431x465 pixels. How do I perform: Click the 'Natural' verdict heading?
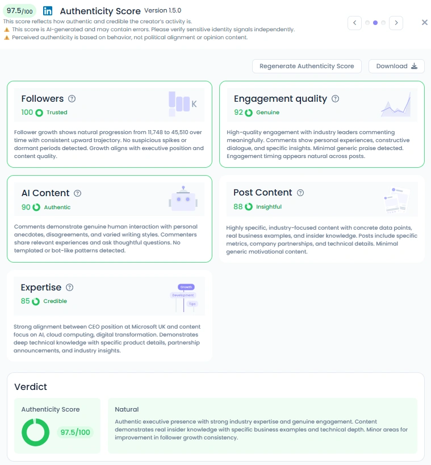click(127, 409)
